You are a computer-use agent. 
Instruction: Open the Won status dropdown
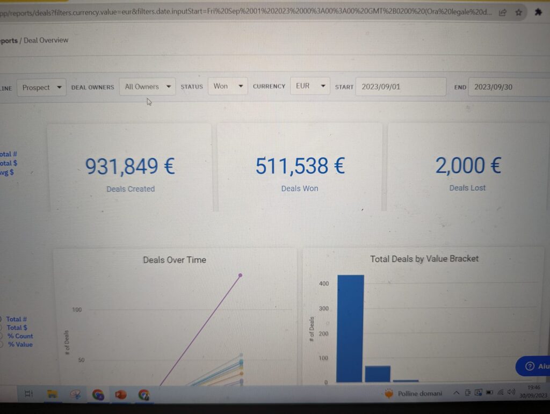pos(228,86)
